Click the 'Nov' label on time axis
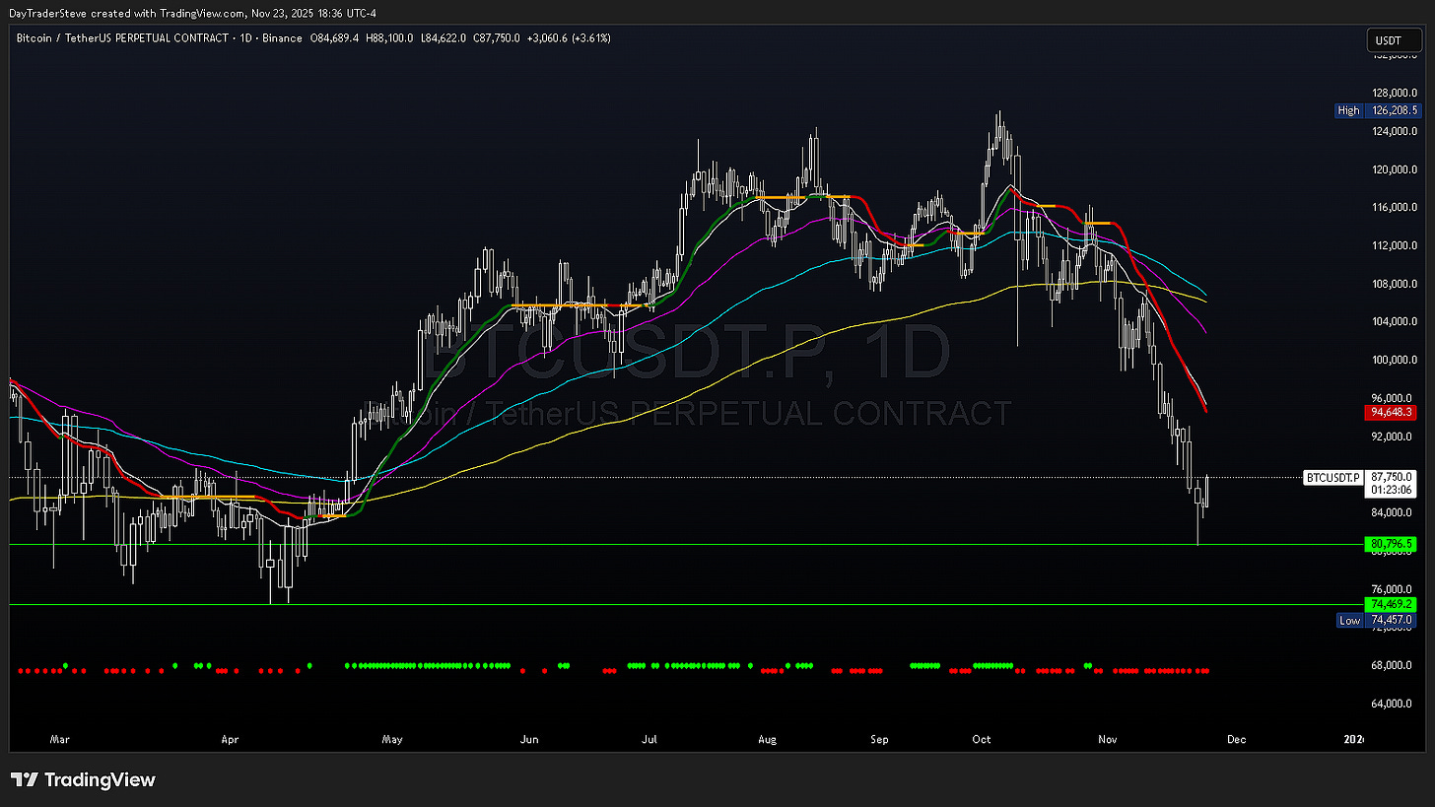 coord(1109,738)
